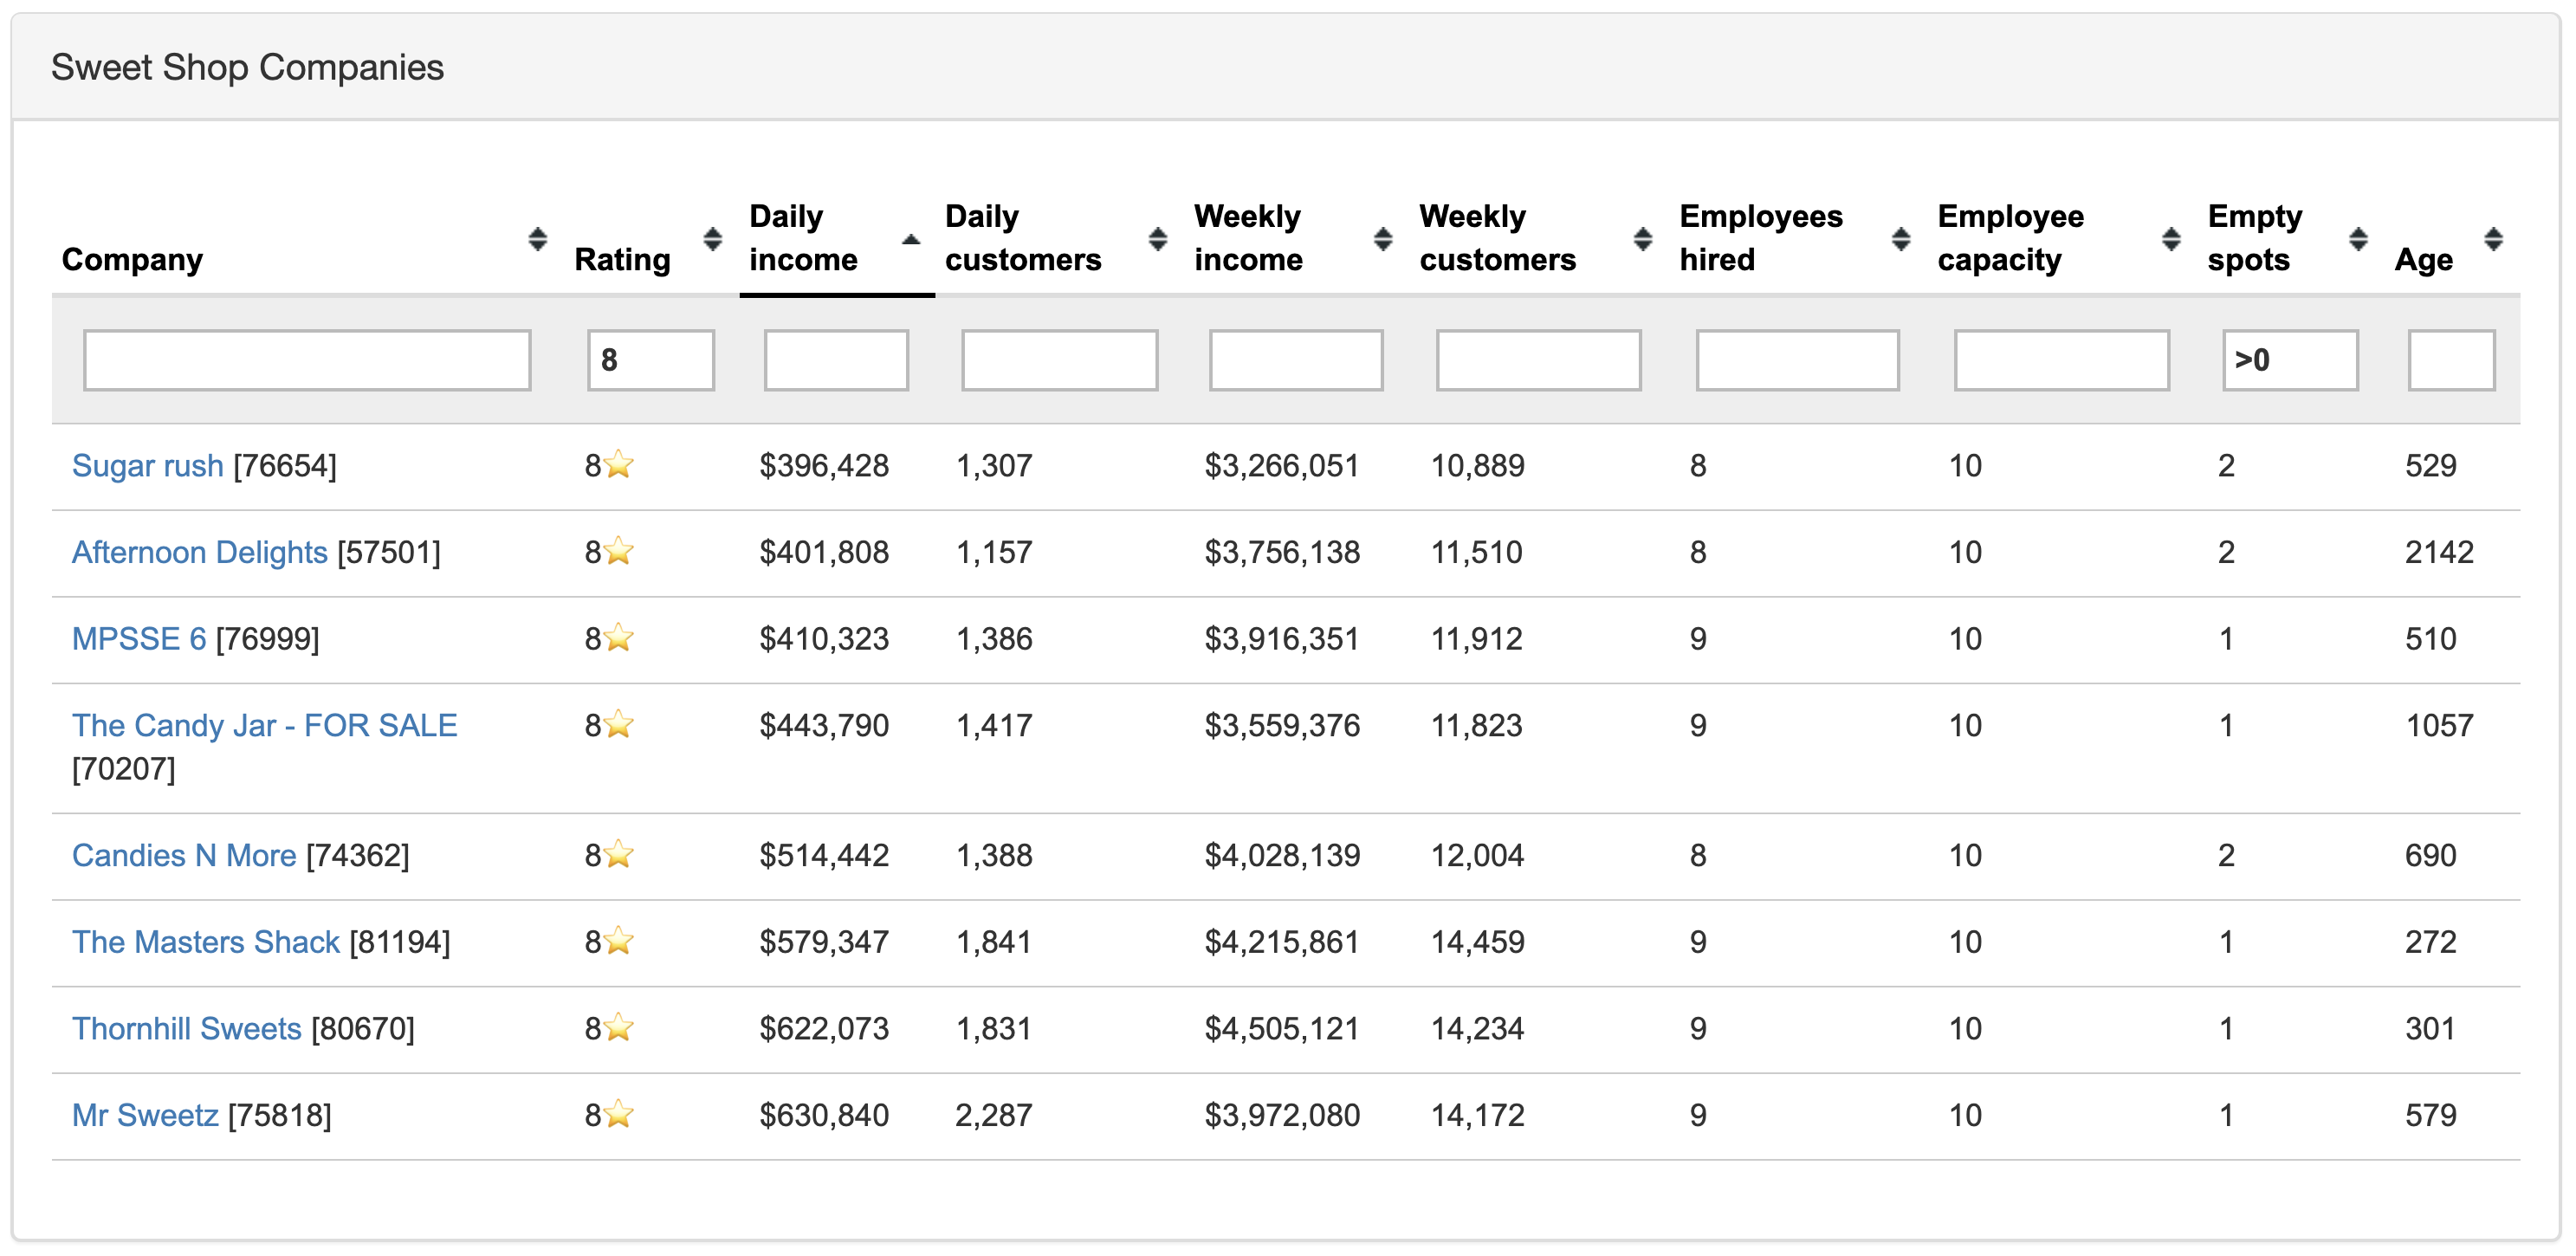Open Mr Sweetz company link
The image size is (2576, 1256).
point(145,1115)
